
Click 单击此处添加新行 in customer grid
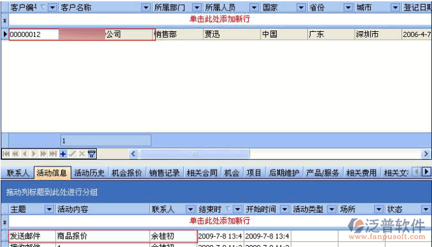220,19
